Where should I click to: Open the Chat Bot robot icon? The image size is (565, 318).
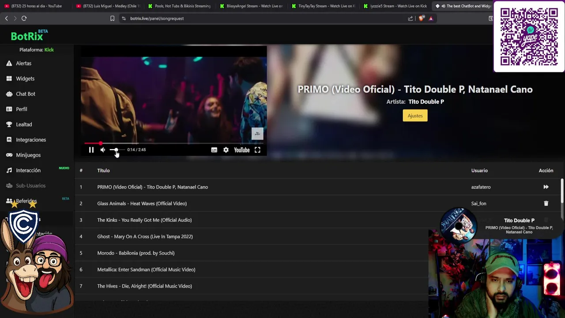click(x=9, y=94)
